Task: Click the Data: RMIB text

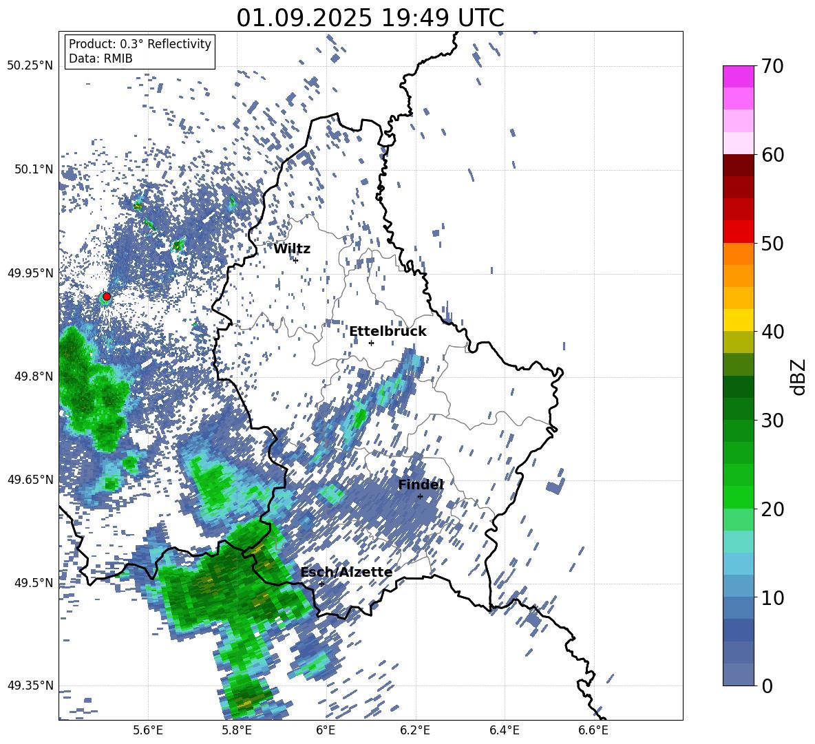Action: 100,59
